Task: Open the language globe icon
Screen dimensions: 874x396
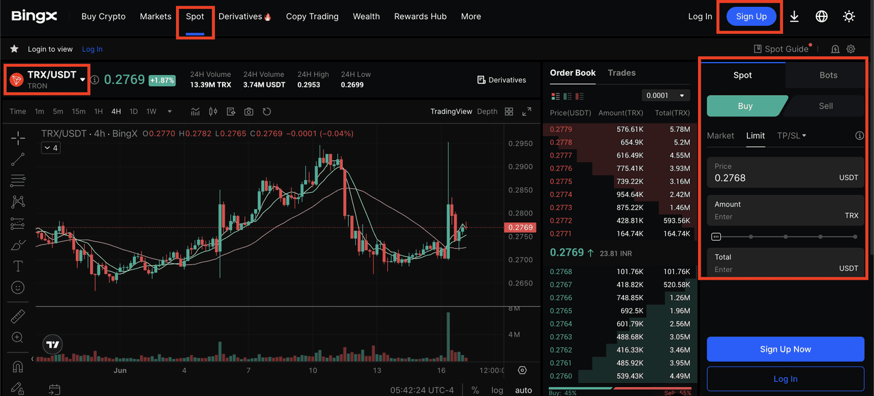Action: pos(821,16)
